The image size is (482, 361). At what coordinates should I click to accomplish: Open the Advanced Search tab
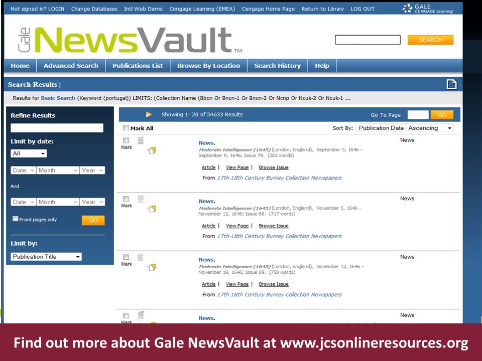(71, 66)
